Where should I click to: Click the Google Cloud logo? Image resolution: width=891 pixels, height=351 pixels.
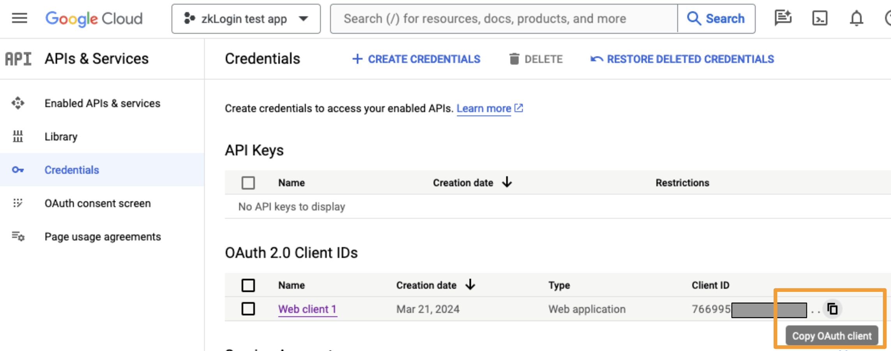click(94, 19)
